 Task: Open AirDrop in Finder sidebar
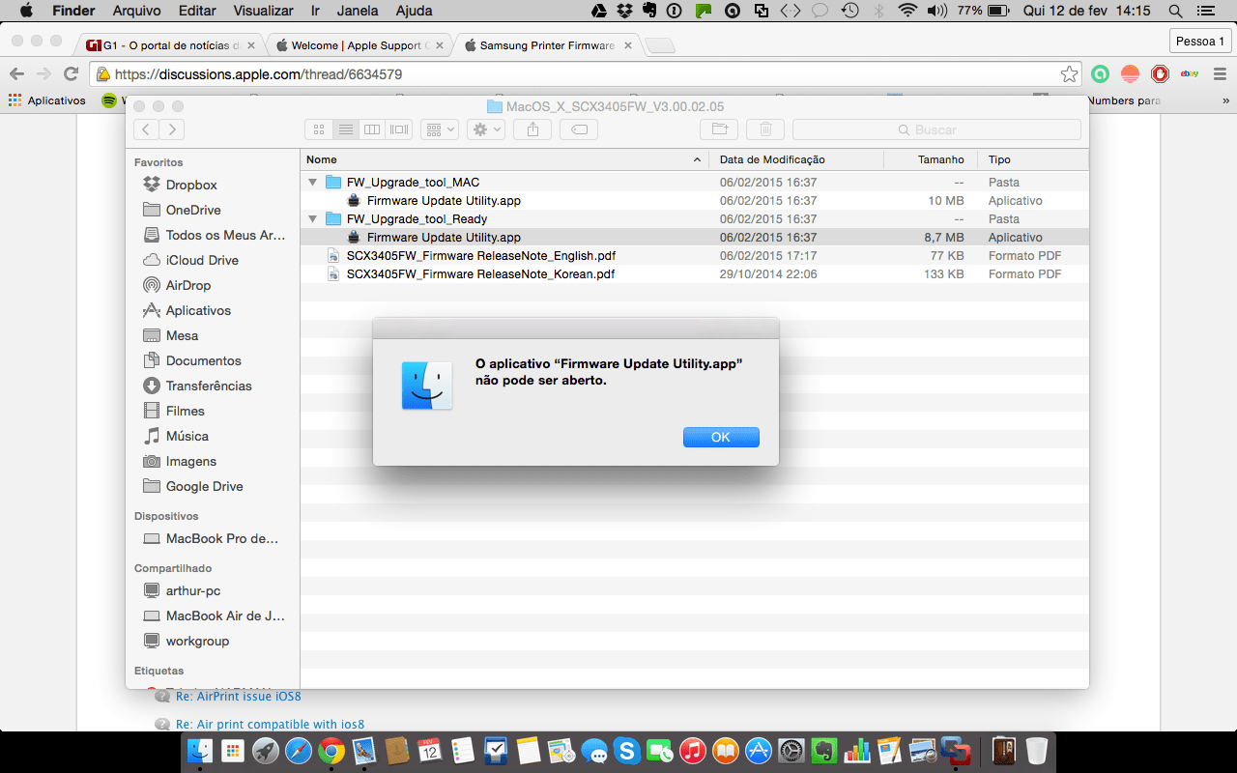(x=187, y=285)
